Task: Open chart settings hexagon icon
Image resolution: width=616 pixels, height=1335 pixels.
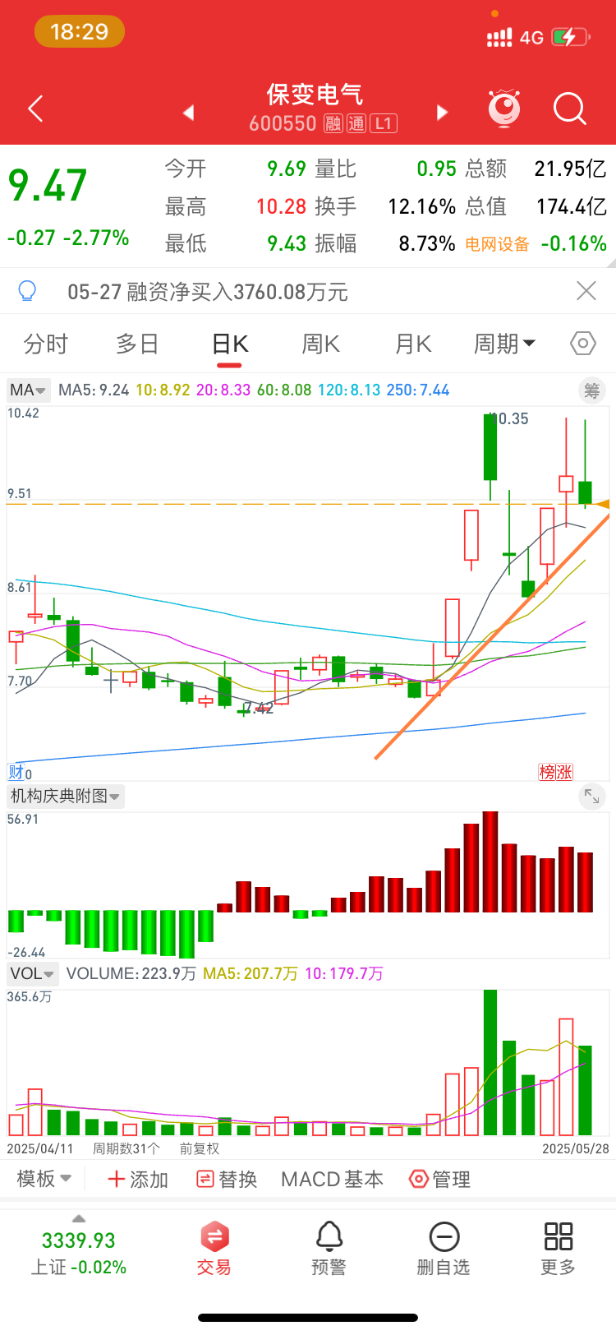Action: tap(582, 344)
